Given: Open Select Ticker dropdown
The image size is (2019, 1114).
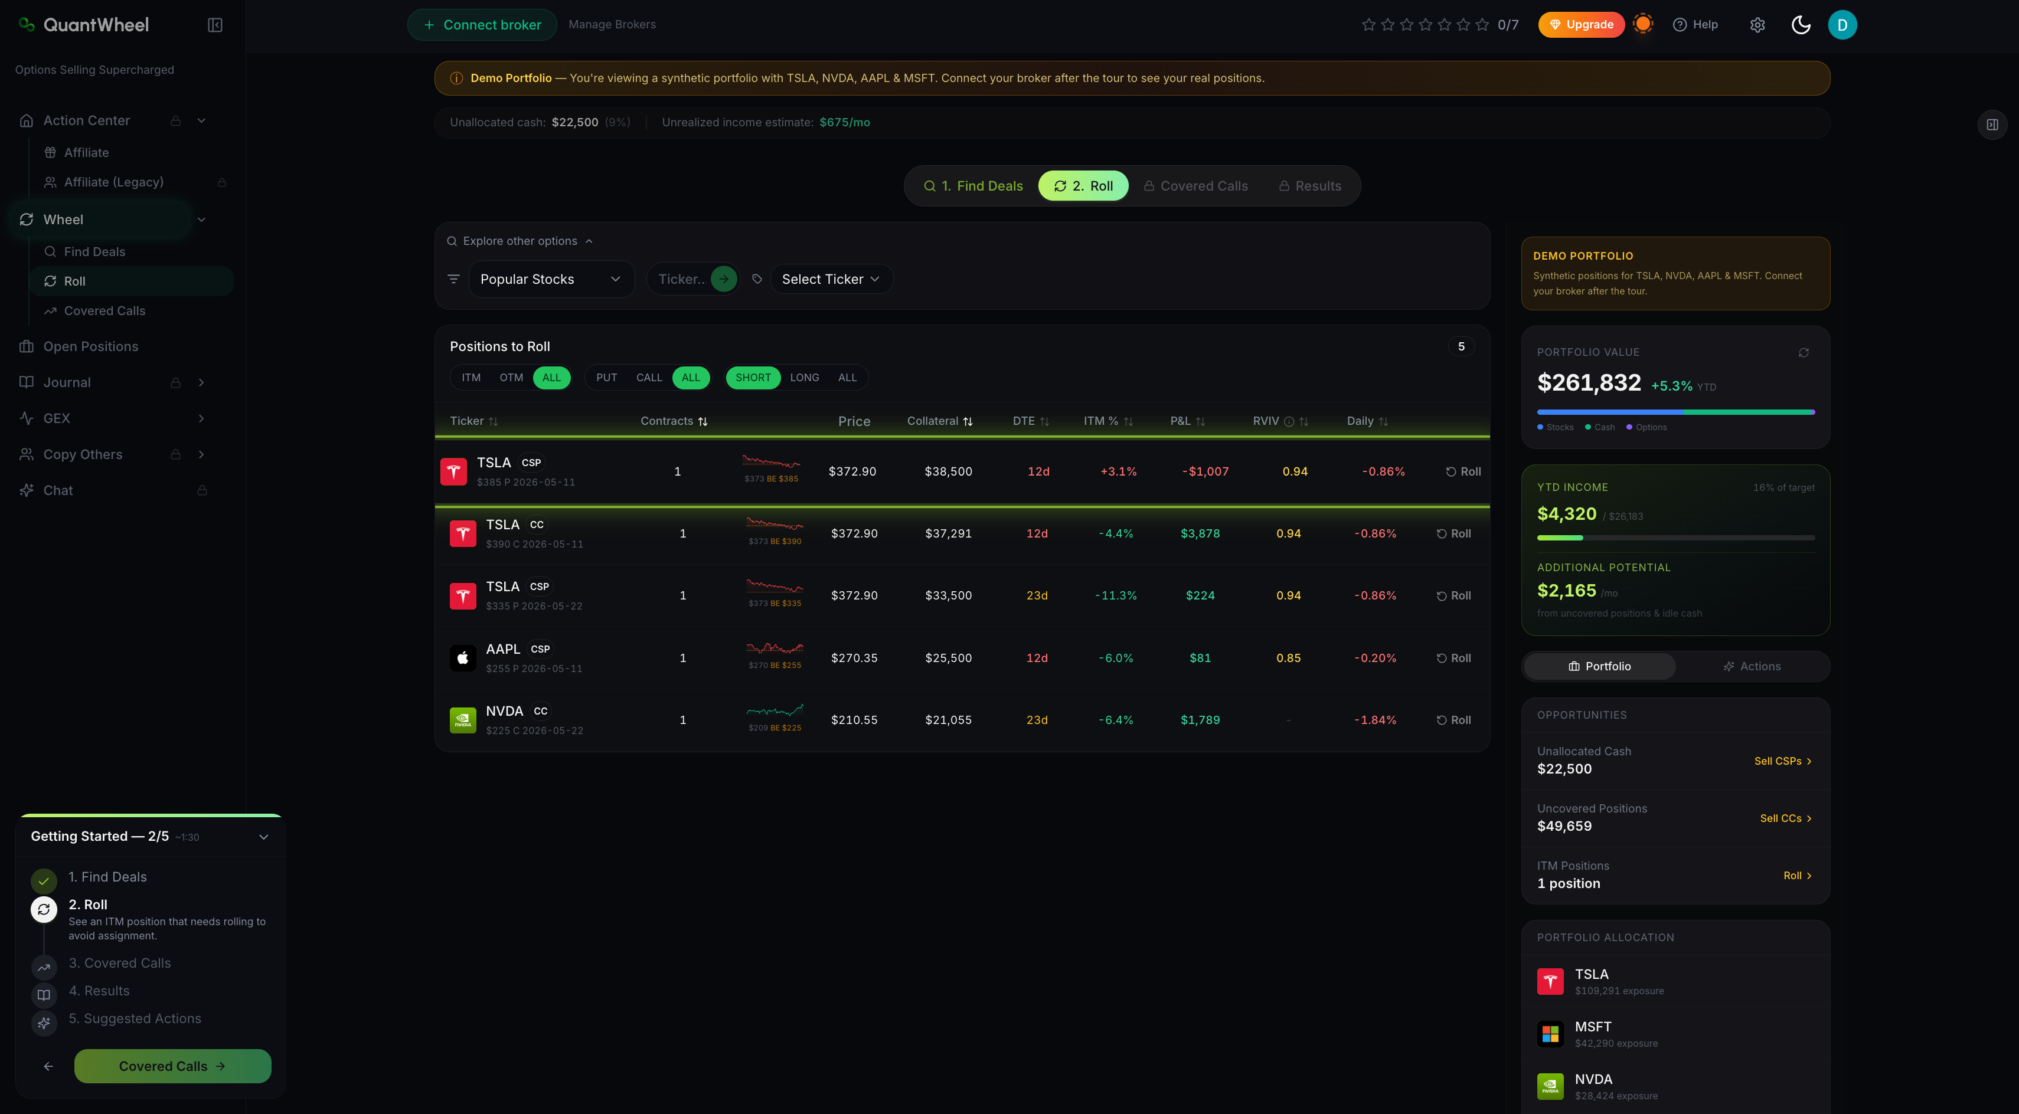Looking at the screenshot, I should (x=831, y=279).
